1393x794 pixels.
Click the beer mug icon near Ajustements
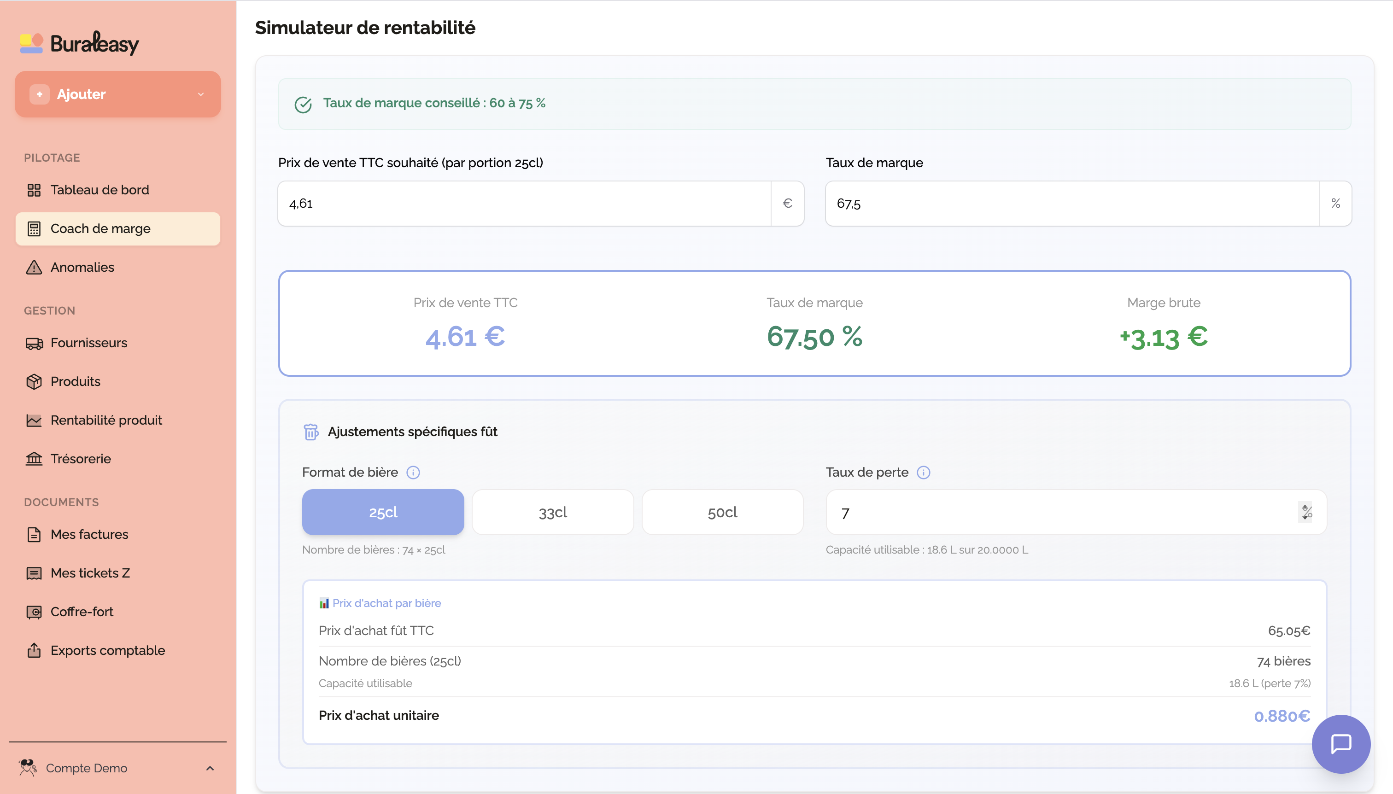(311, 432)
